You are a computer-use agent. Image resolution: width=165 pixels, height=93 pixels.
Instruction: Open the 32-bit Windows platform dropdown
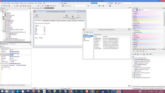[73, 6]
